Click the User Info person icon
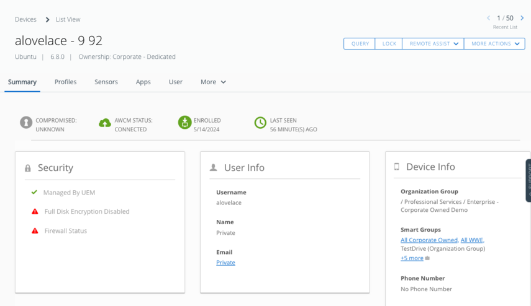The image size is (531, 306). pyautogui.click(x=214, y=168)
